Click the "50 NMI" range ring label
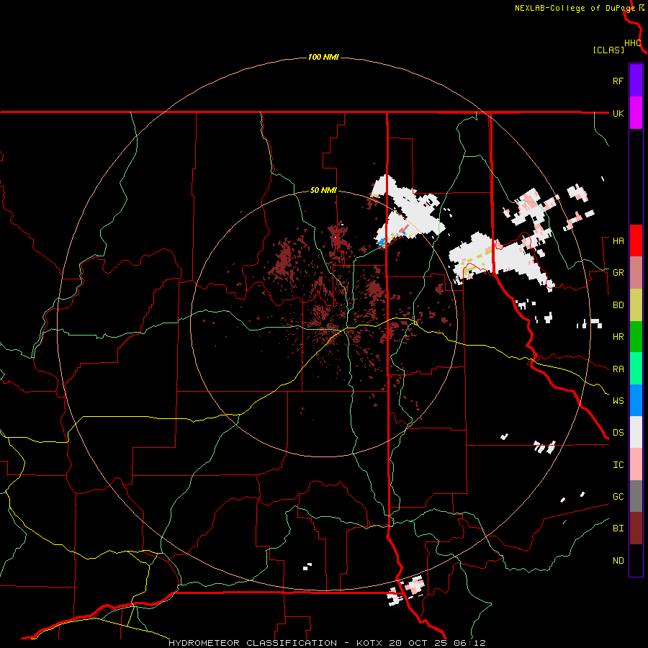The image size is (648, 648). [323, 190]
